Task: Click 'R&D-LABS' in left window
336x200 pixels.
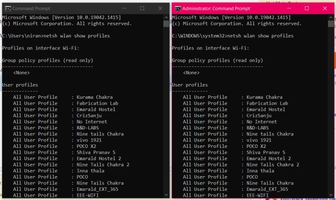Action: [88, 128]
